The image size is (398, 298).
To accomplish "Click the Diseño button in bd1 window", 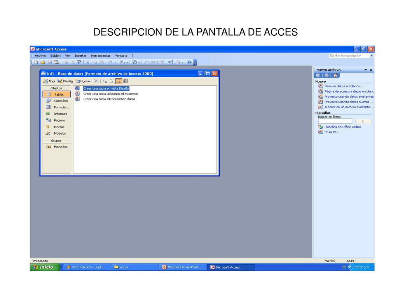I will tap(65, 81).
